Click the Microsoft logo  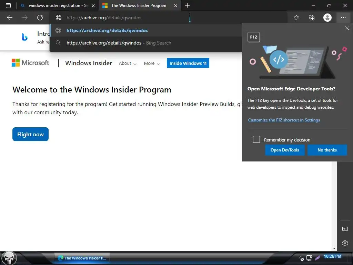[x=30, y=63]
